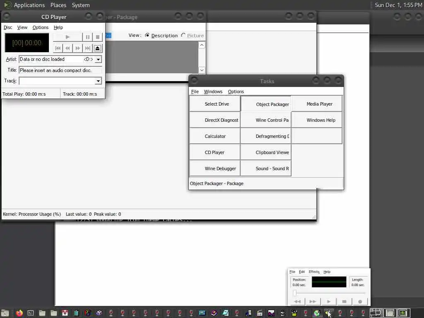Open the File menu in Tasks window
This screenshot has width=424, height=318.
click(x=195, y=92)
